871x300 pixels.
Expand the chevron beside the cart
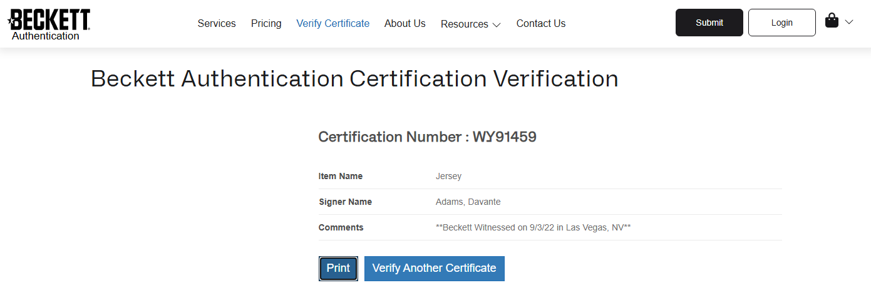pos(849,22)
